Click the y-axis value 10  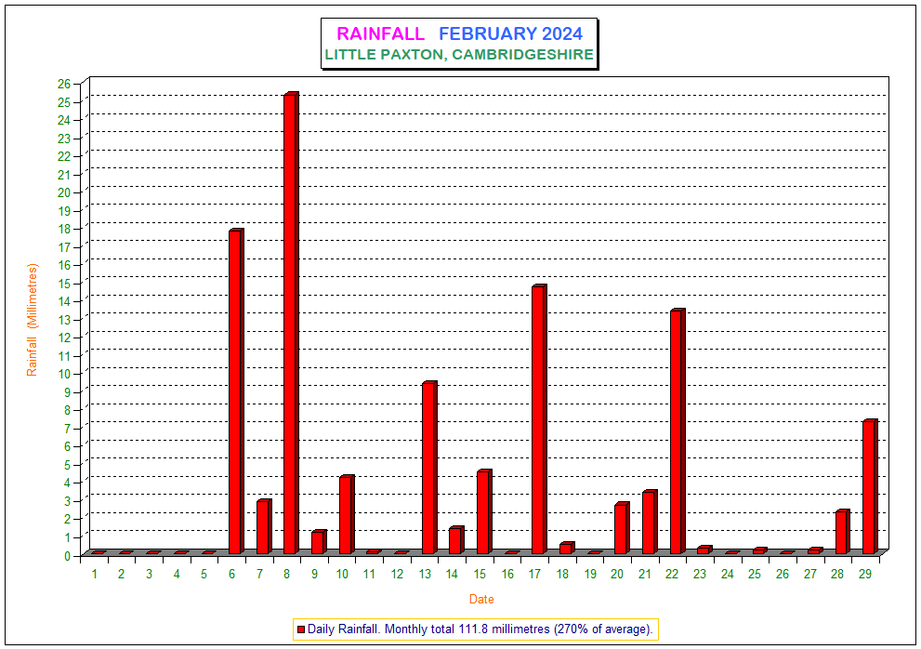tap(64, 374)
